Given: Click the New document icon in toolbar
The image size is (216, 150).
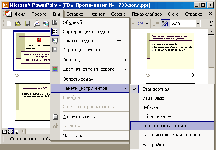Looking at the screenshot, I should [9, 24].
